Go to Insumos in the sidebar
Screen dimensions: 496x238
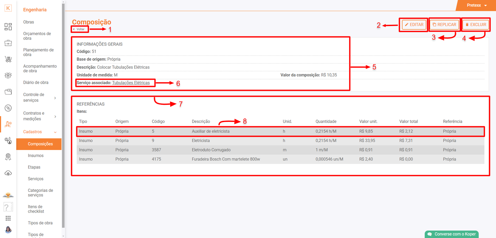[x=36, y=156]
